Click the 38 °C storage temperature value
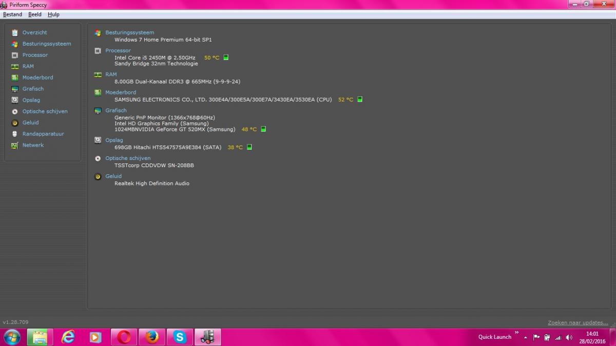 [x=235, y=147]
